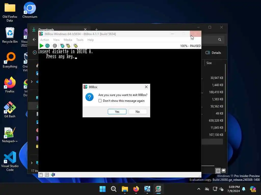Screen dimensions: 261x195
Task: Check 'Don't show this message again'
Action: click(100, 101)
